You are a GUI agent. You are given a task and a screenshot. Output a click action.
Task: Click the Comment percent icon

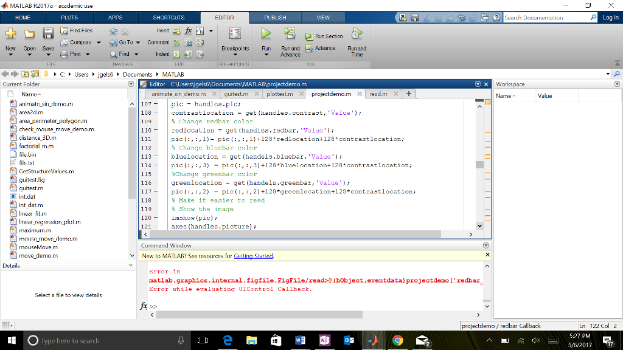coord(177,43)
